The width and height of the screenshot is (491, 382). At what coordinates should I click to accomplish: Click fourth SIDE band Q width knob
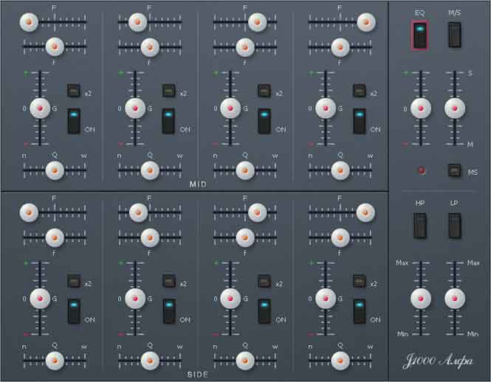click(340, 361)
